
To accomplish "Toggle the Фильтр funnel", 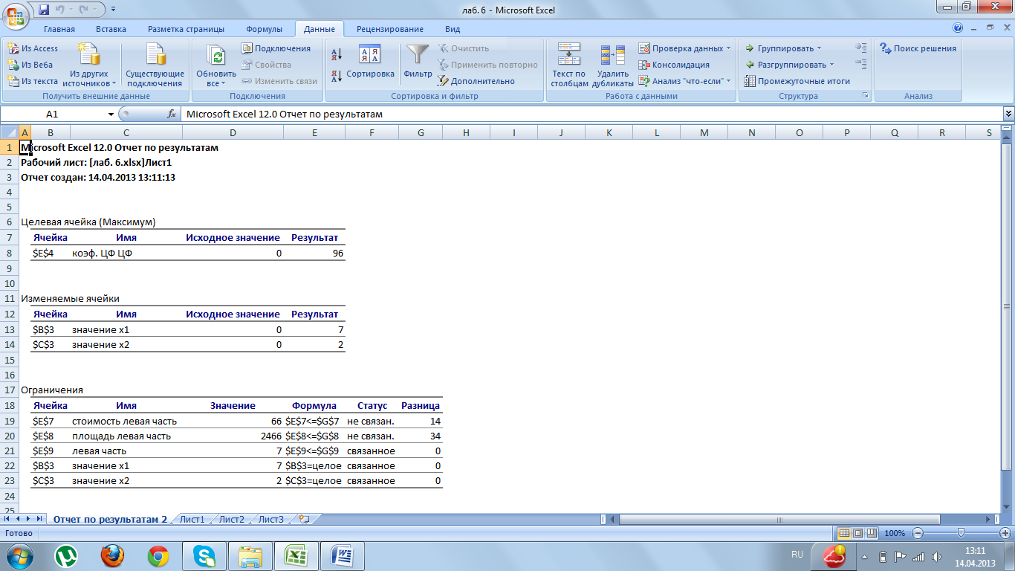I will 418,61.
